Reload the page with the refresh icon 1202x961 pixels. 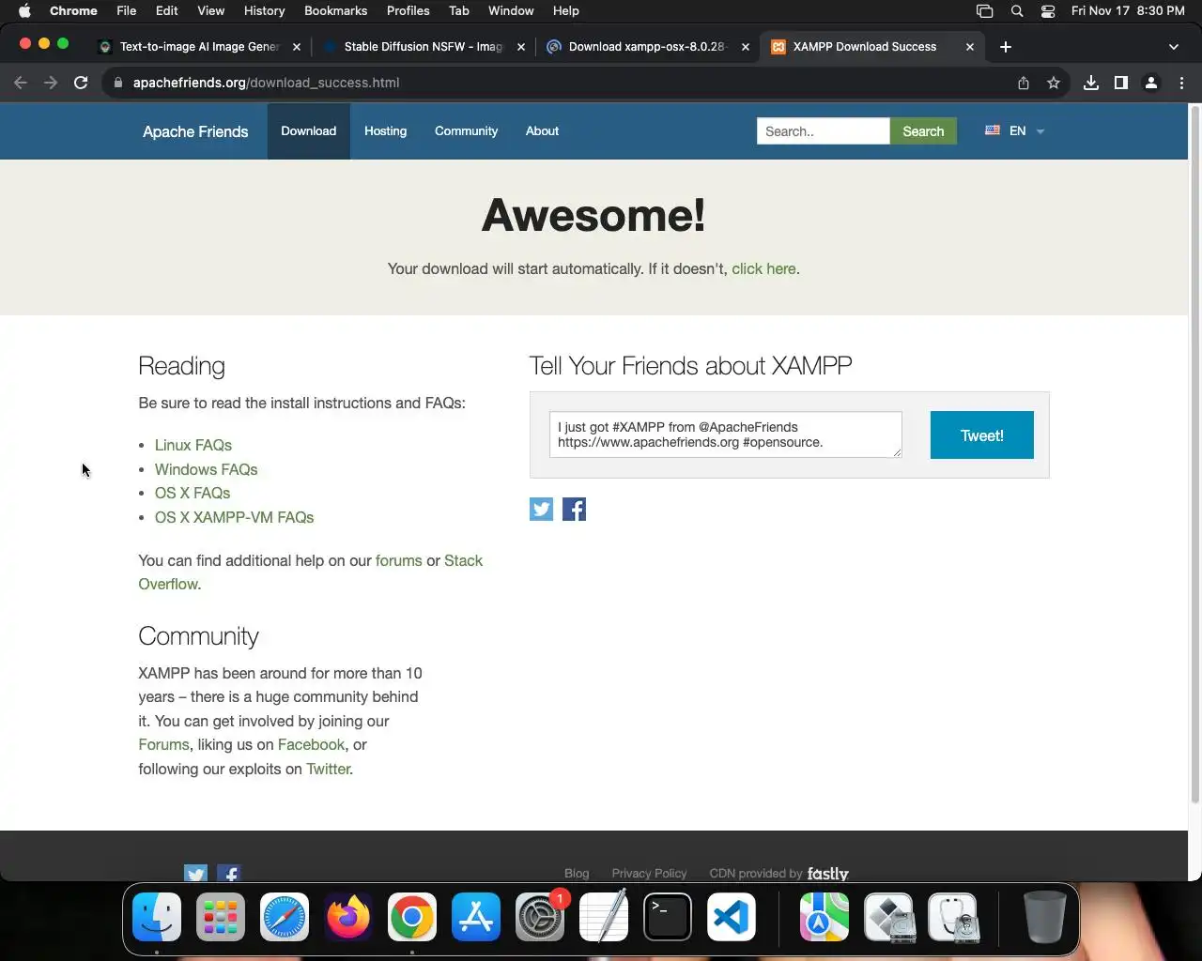81,83
